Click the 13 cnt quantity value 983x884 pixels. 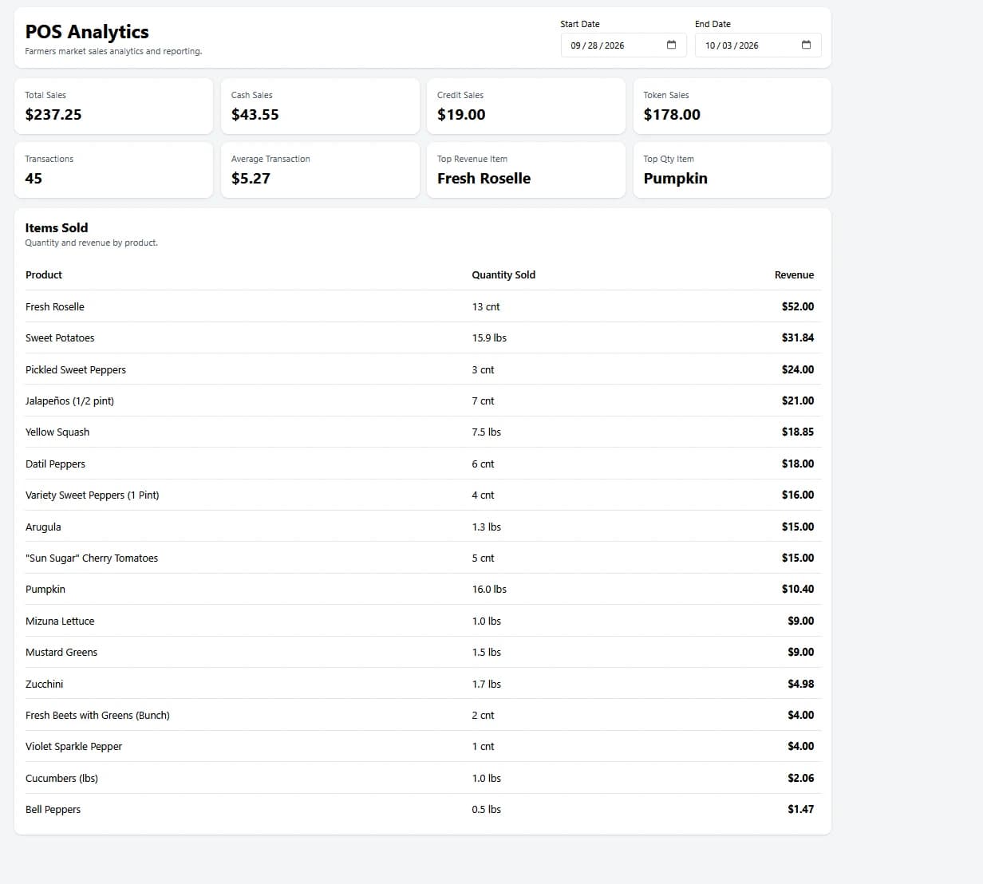(x=486, y=306)
